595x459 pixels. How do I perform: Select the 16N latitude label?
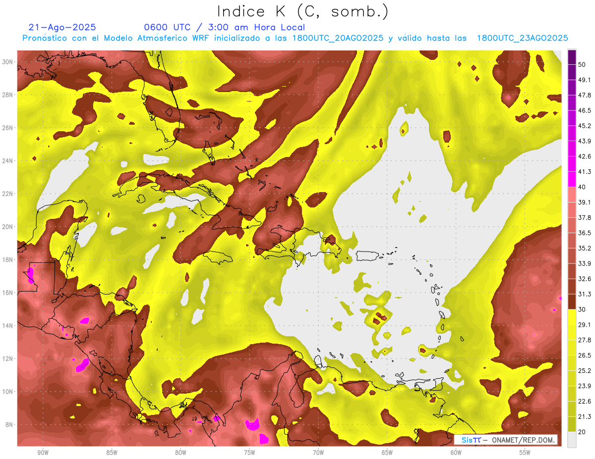point(8,293)
